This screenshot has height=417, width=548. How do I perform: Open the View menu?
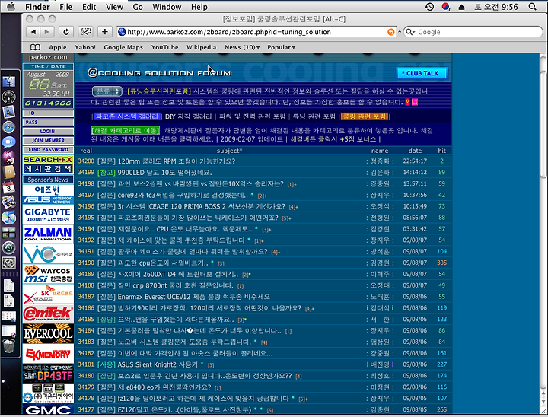pos(114,7)
